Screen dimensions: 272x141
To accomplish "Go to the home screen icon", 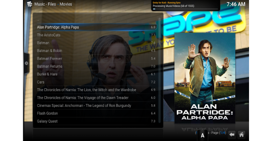I will pyautogui.click(x=241, y=134).
